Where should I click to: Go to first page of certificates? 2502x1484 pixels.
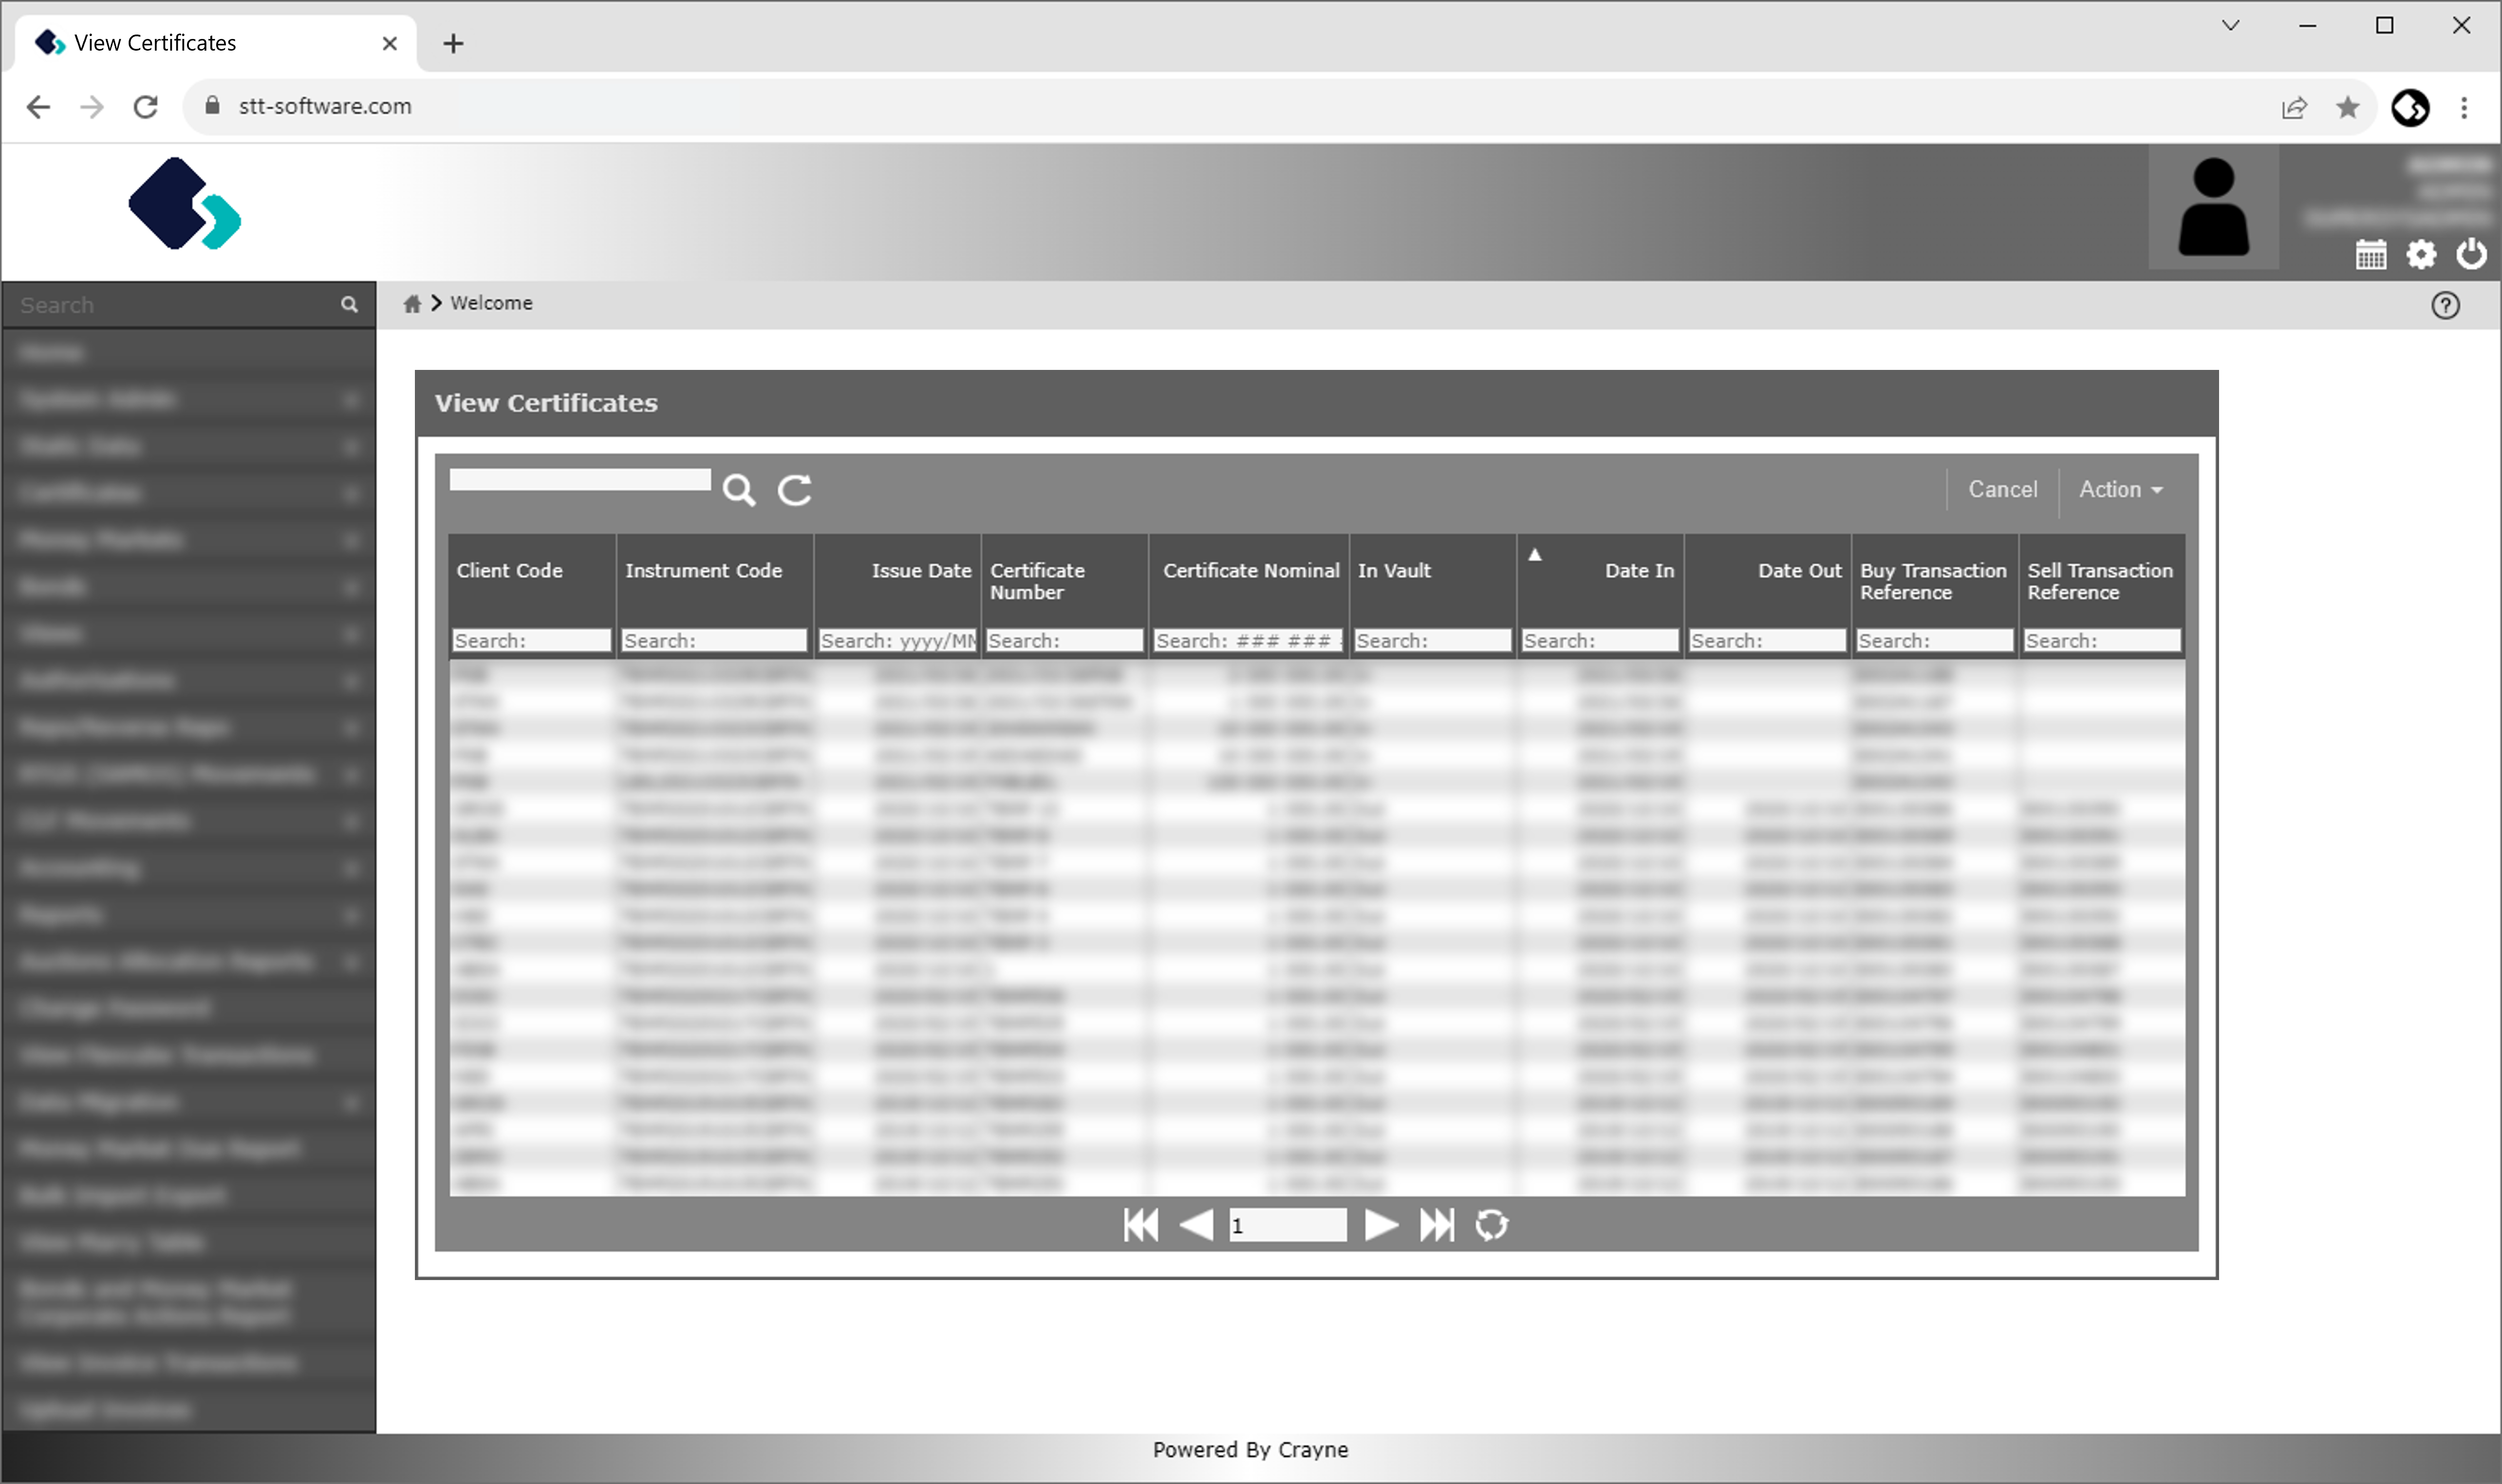click(1140, 1225)
